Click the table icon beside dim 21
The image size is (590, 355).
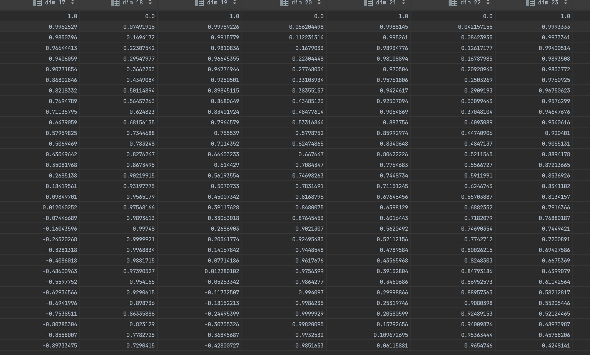point(369,3)
